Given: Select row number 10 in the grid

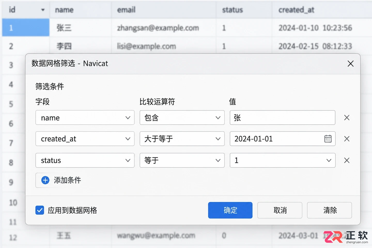Looking at the screenshot, I should 13,203.
